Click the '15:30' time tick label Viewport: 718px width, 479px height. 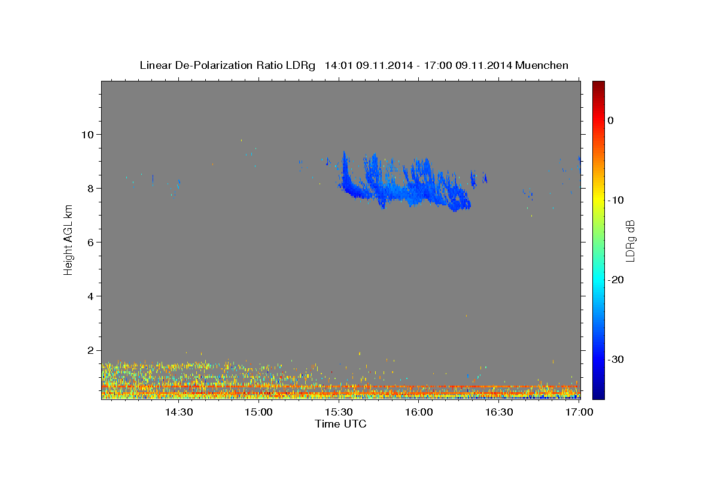[339, 412]
